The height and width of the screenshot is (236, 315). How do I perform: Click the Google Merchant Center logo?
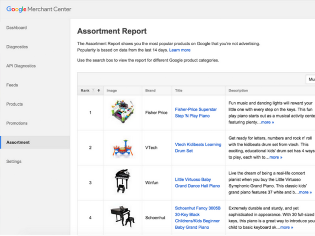click(x=39, y=9)
